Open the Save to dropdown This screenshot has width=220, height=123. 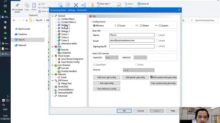click(139, 70)
